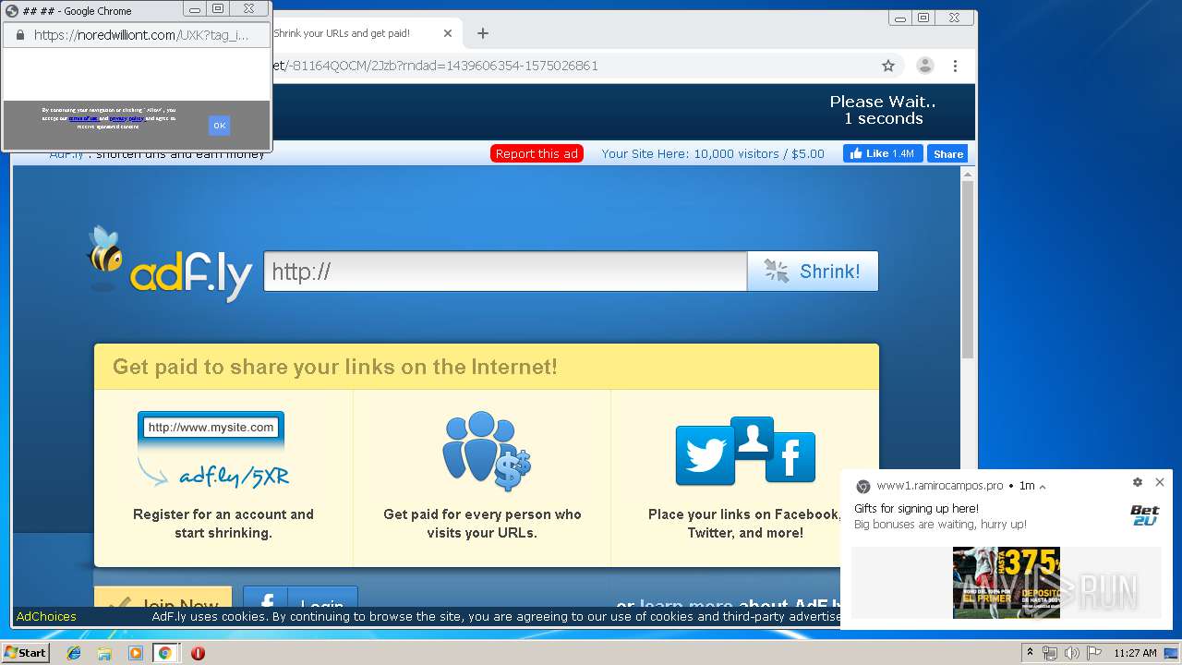Click the page vertical scrollbar
The image size is (1182, 665).
(x=968, y=272)
